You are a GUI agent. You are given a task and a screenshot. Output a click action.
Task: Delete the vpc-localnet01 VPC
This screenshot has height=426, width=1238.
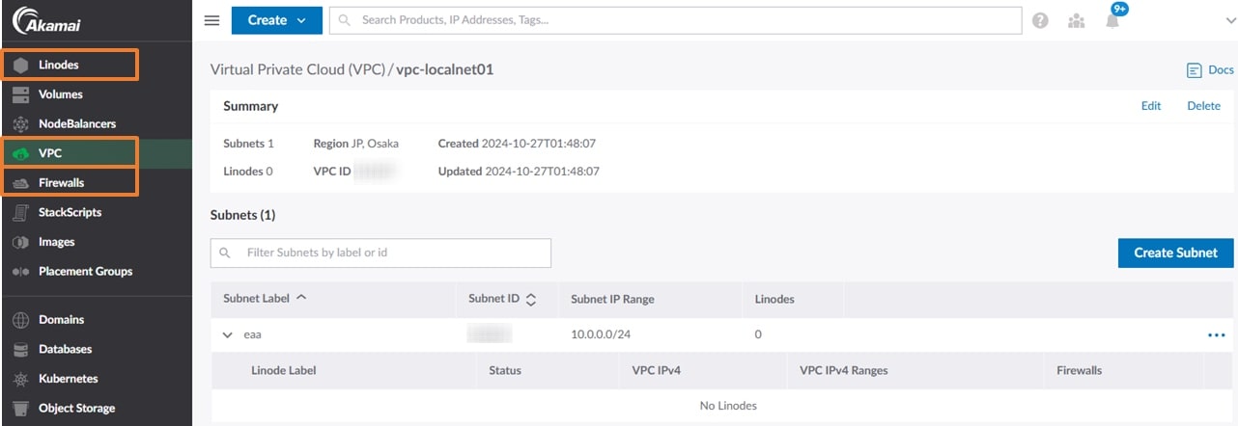click(1203, 106)
